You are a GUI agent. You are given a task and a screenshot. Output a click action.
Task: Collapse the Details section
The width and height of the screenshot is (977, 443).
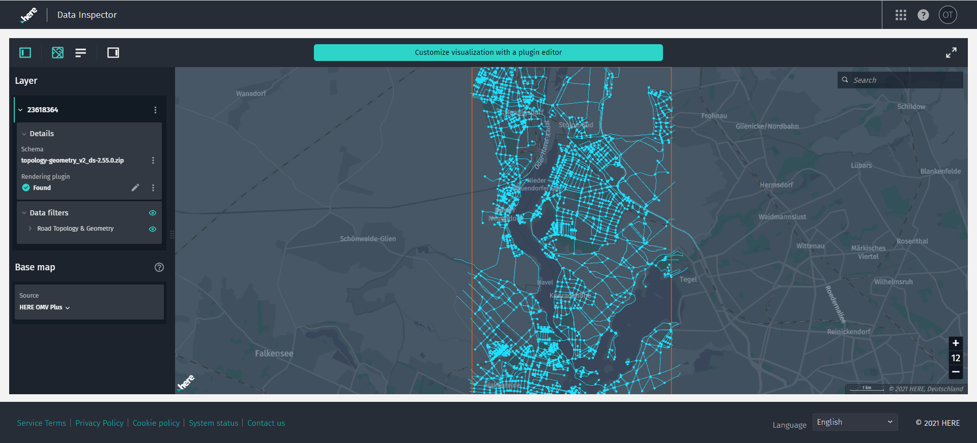24,134
